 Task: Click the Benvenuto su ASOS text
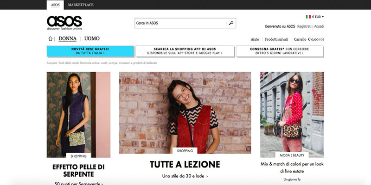click(x=280, y=26)
